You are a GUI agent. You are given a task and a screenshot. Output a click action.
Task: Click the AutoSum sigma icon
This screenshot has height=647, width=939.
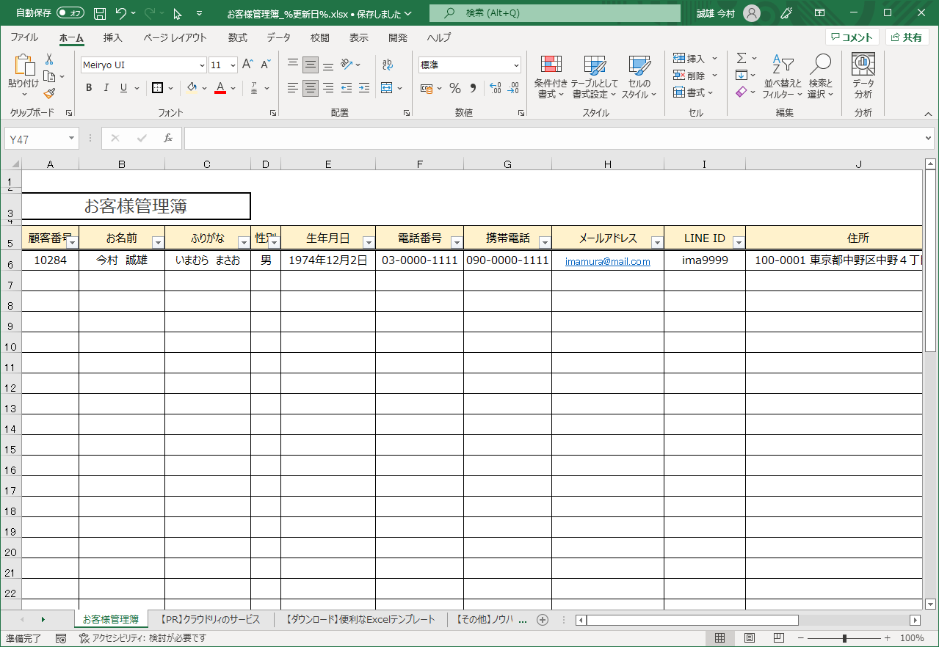(x=742, y=58)
